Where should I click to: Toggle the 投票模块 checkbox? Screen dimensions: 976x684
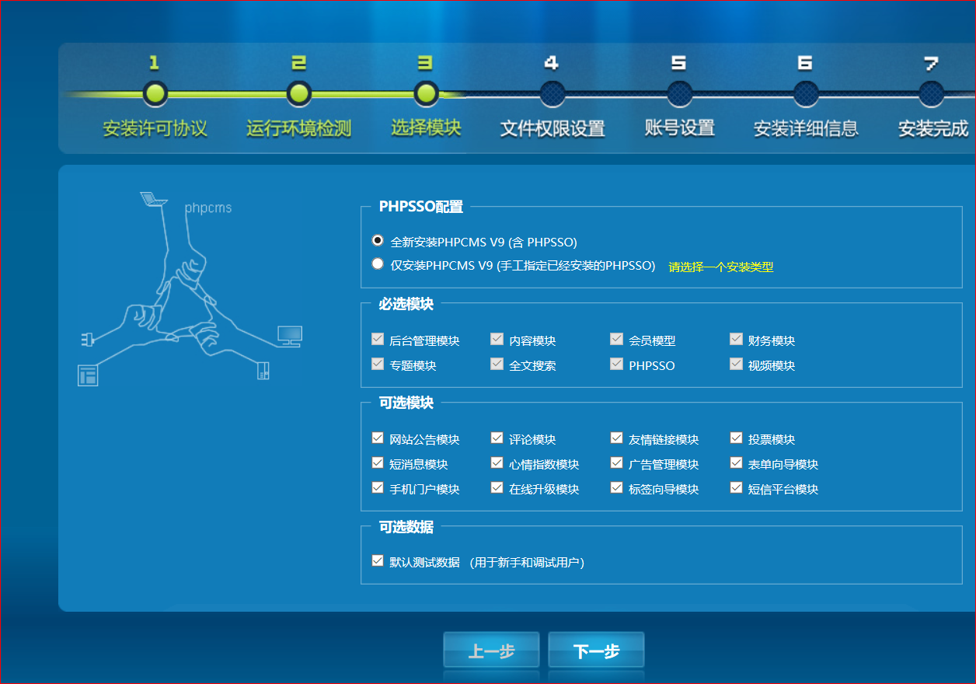tap(737, 438)
